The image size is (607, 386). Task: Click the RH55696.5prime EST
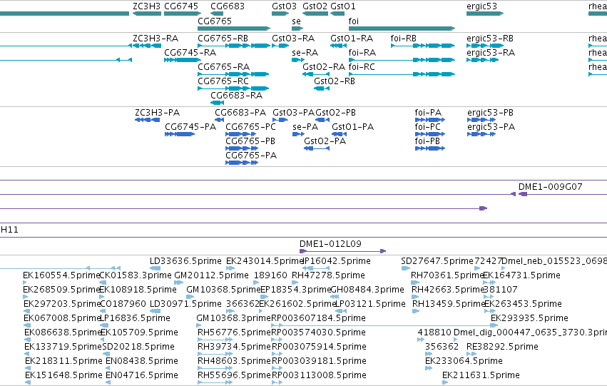click(215, 382)
